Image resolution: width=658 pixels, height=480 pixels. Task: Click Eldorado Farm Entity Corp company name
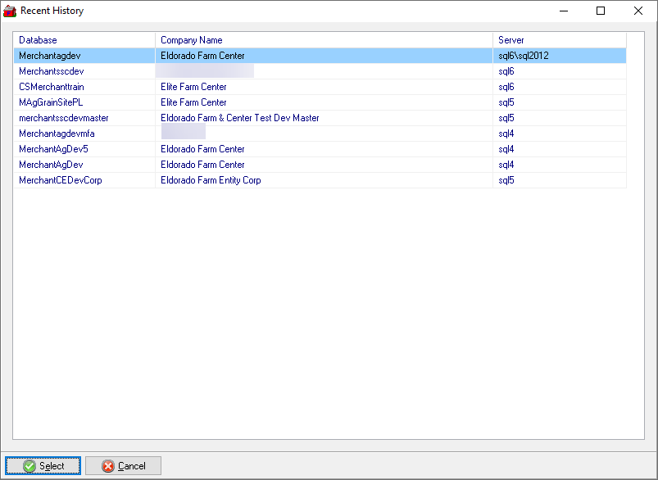click(x=211, y=180)
